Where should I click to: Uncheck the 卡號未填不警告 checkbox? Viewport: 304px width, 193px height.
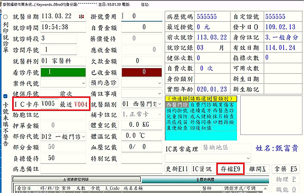pyautogui.click(x=6, y=96)
